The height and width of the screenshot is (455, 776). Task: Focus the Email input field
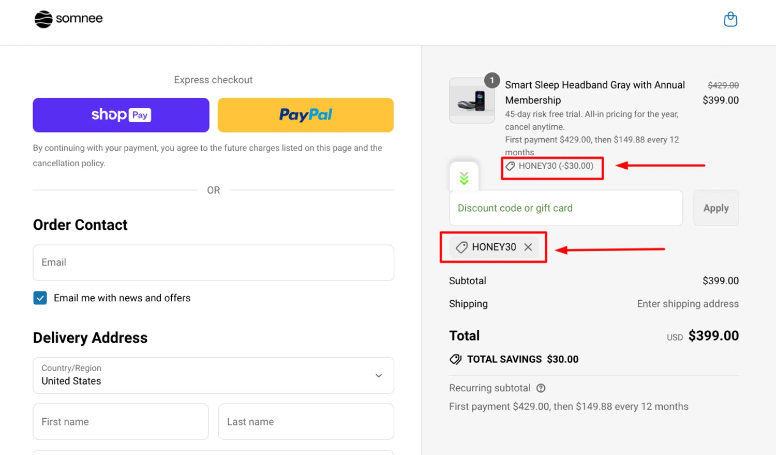tap(213, 263)
